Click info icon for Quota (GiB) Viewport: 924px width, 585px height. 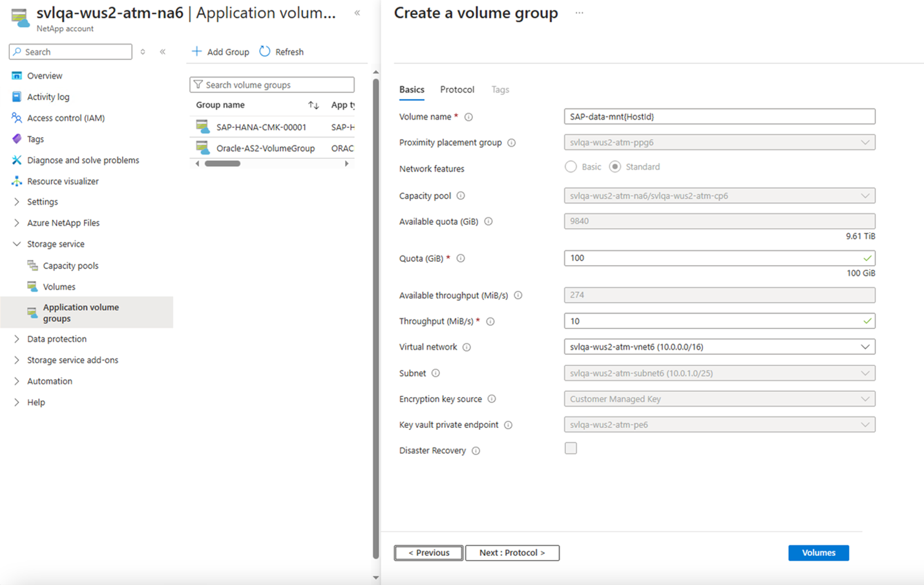[461, 259]
